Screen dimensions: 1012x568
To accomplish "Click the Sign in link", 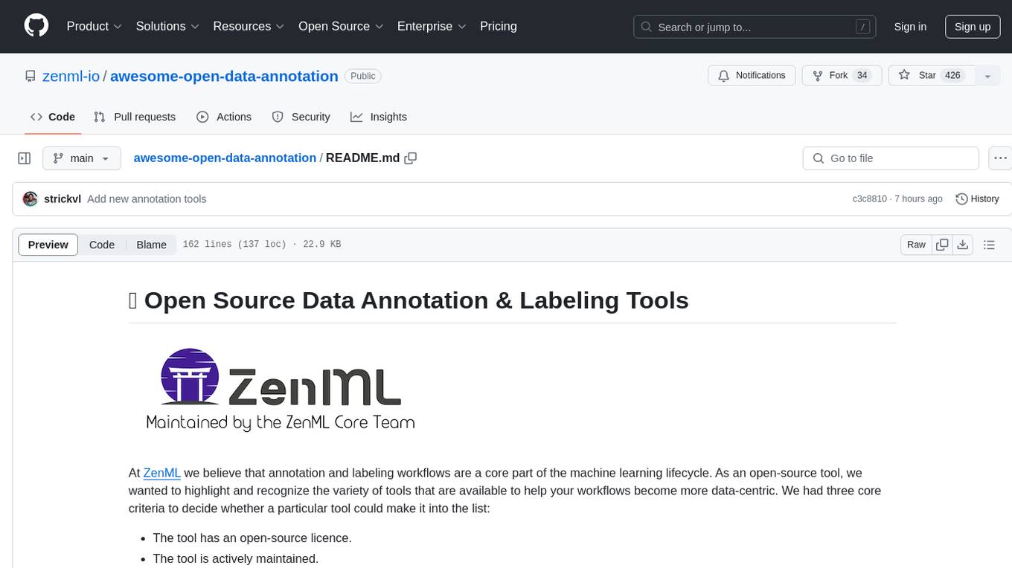I will click(x=910, y=27).
